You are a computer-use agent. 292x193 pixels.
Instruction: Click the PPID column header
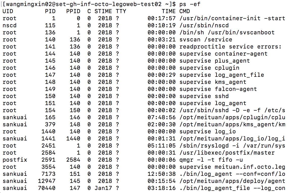[x=73, y=11]
